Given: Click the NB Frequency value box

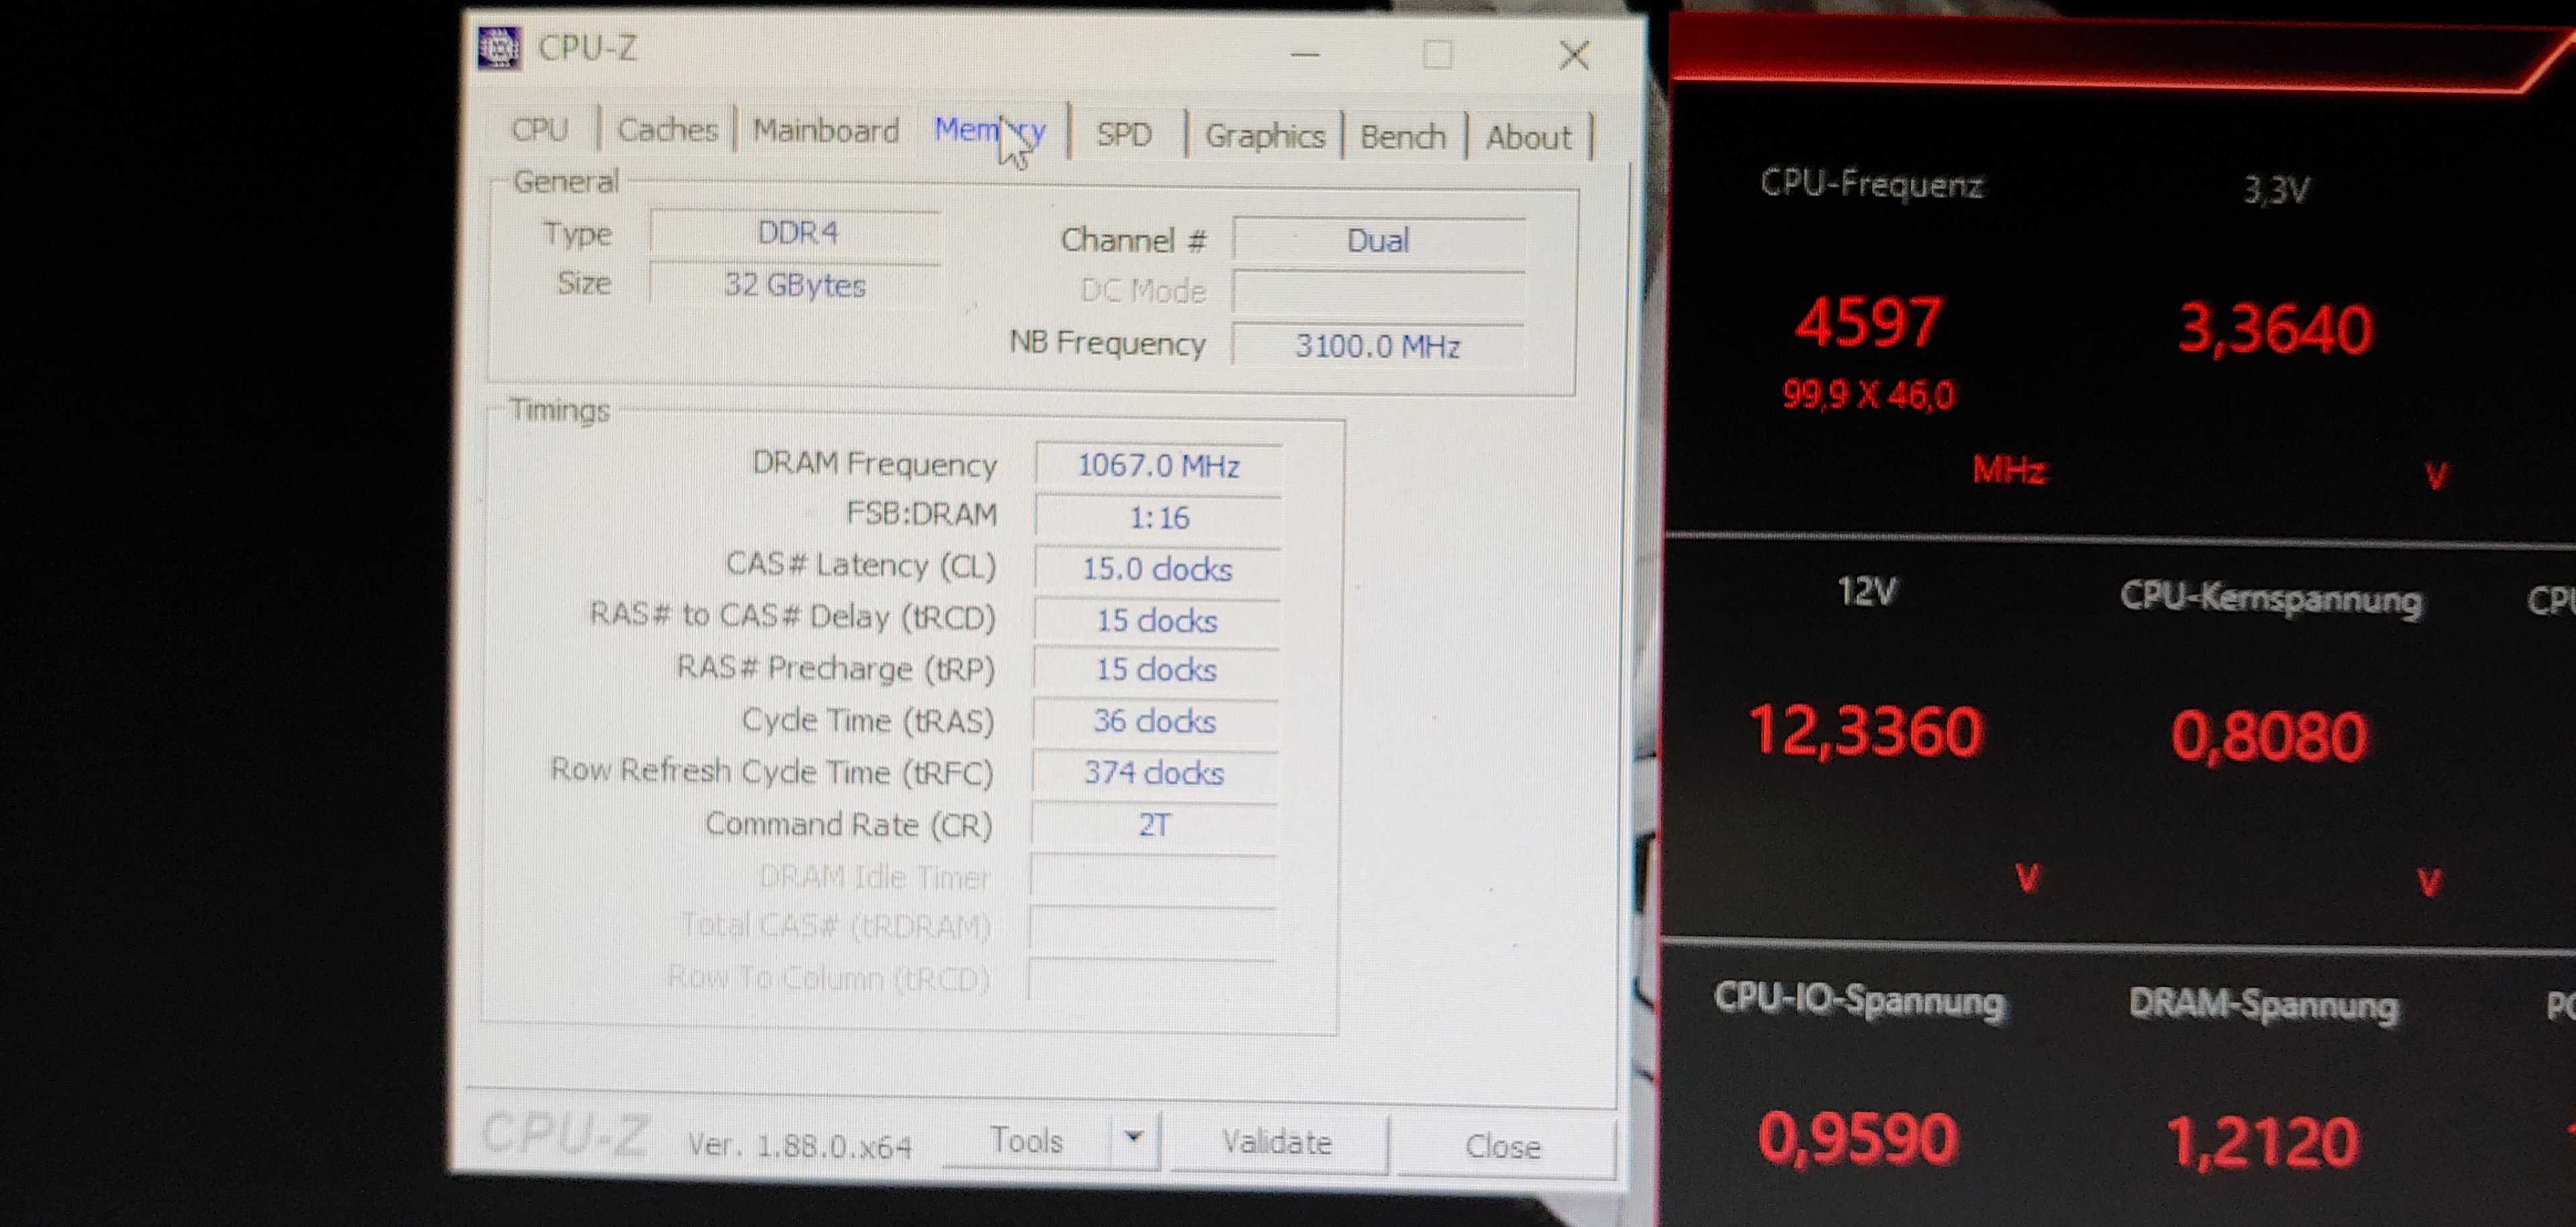Looking at the screenshot, I should pos(1378,346).
